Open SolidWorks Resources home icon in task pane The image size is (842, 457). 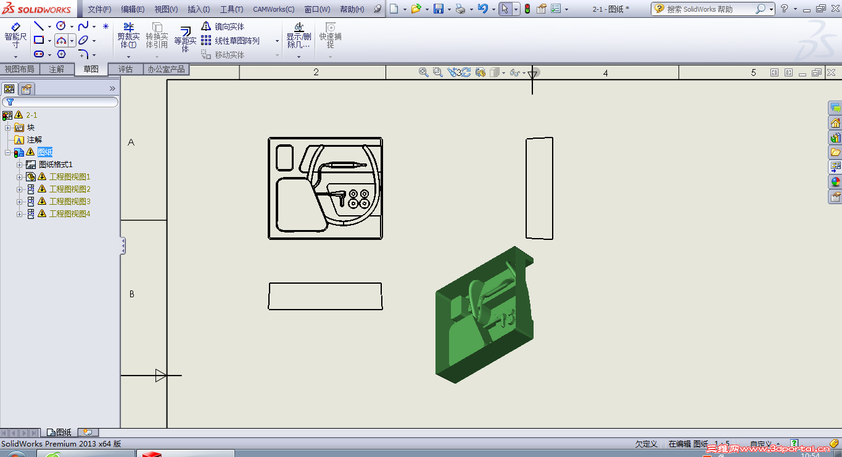(835, 123)
